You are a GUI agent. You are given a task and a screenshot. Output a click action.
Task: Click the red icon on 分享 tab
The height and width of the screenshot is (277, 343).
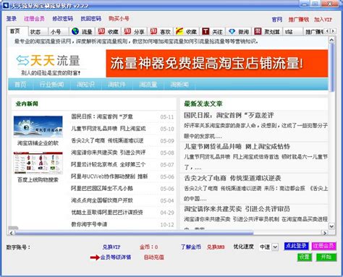(x=127, y=31)
